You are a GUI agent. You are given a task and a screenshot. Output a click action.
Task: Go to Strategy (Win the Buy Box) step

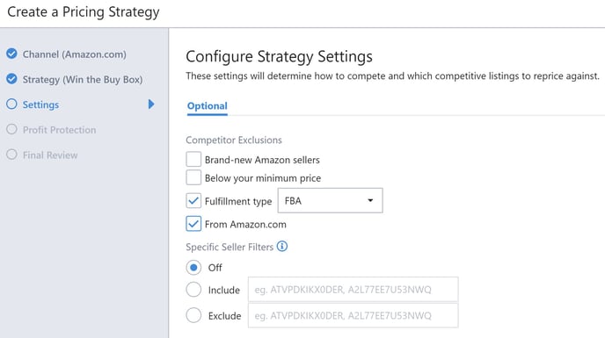pyautogui.click(x=83, y=79)
